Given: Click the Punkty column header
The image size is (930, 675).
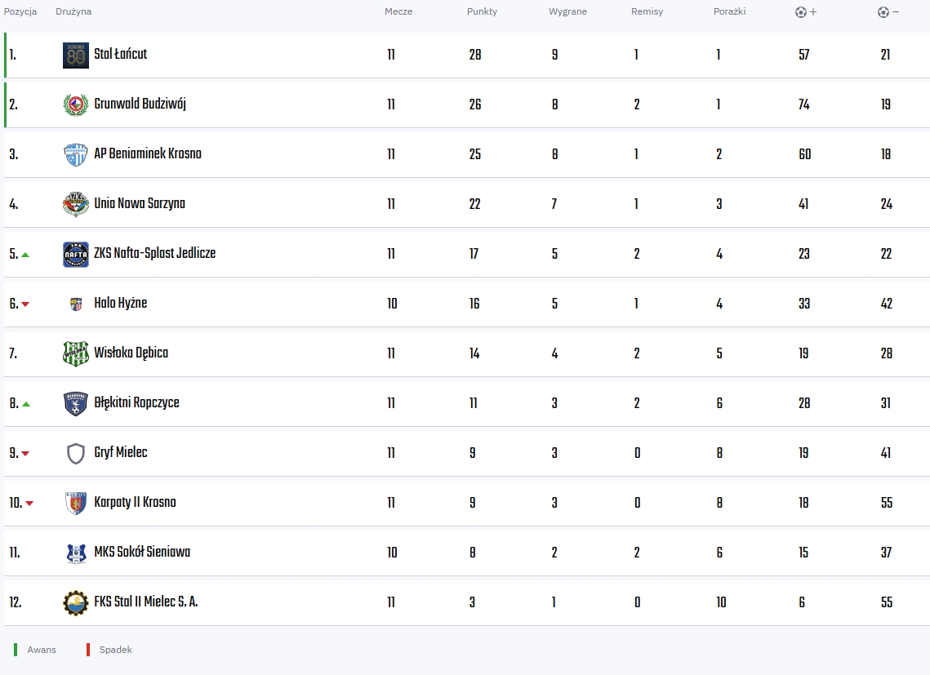Looking at the screenshot, I should point(482,12).
